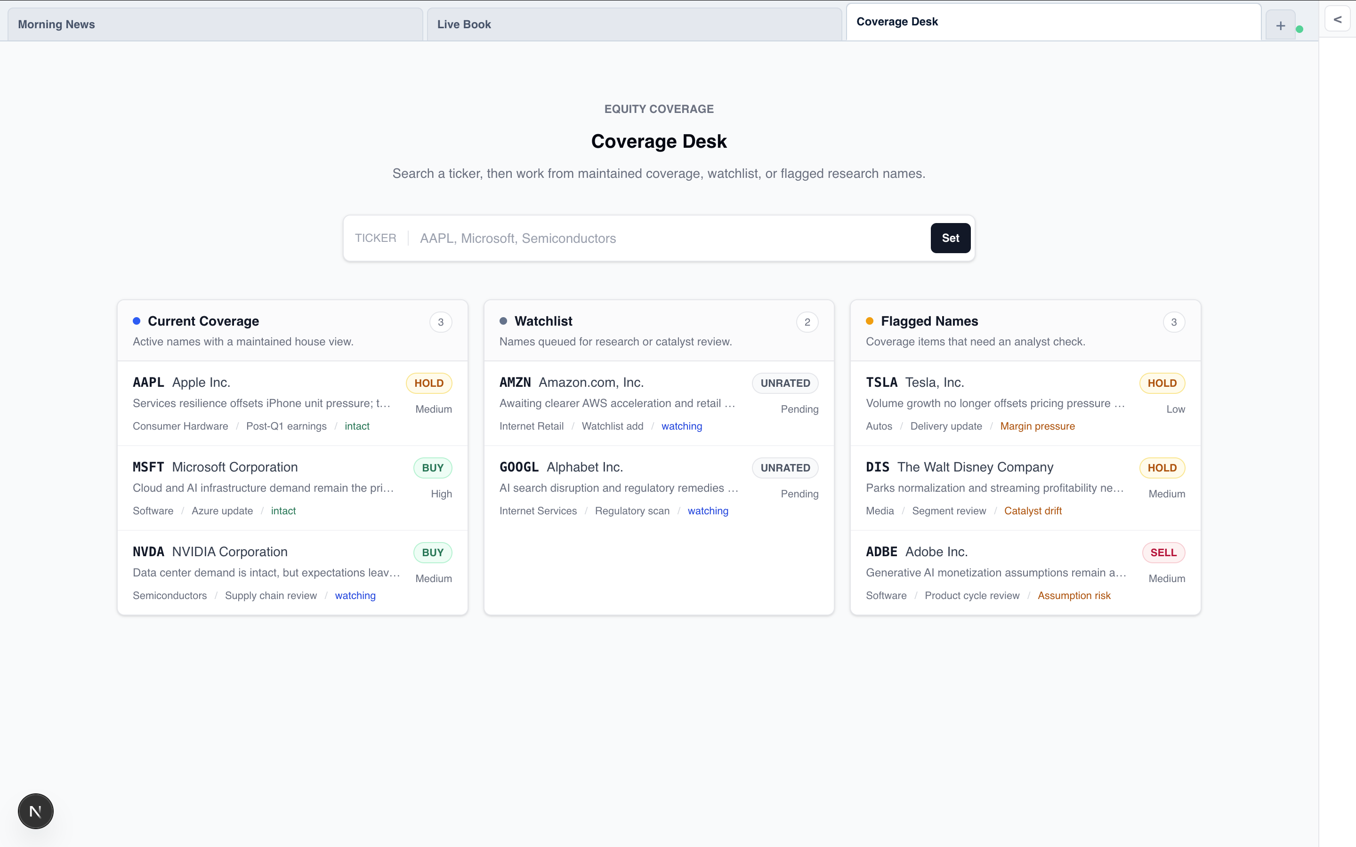Viewport: 1356px width, 847px height.
Task: Open DIS Catalyst drift flag
Action: tap(1032, 511)
